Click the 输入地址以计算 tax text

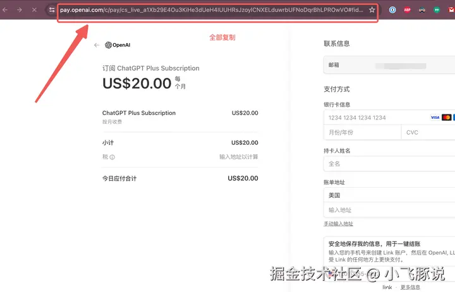tap(238, 157)
